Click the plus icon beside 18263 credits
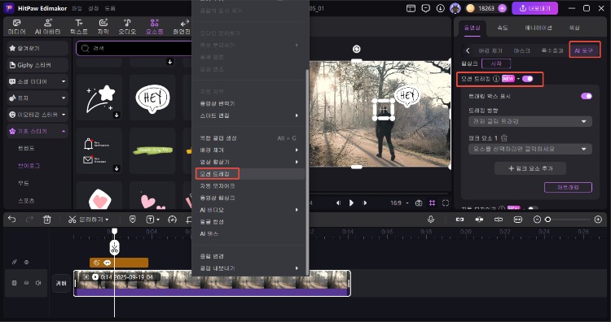Viewport: 611px width, 322px height. coord(503,8)
